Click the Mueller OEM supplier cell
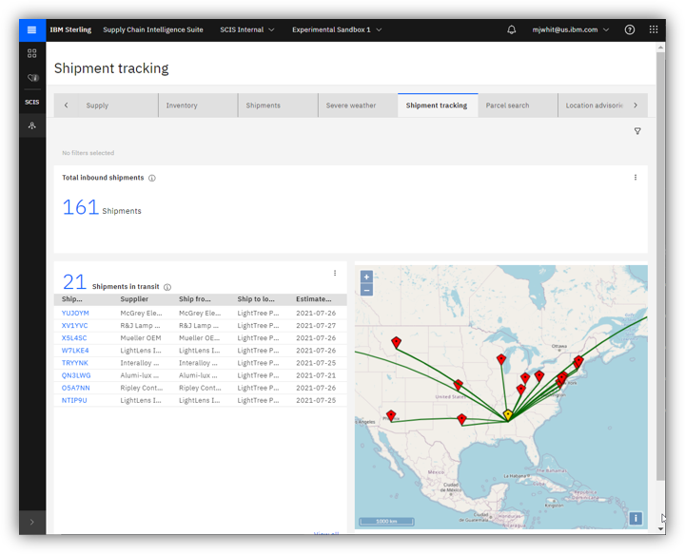This screenshot has width=685, height=554. coord(141,337)
